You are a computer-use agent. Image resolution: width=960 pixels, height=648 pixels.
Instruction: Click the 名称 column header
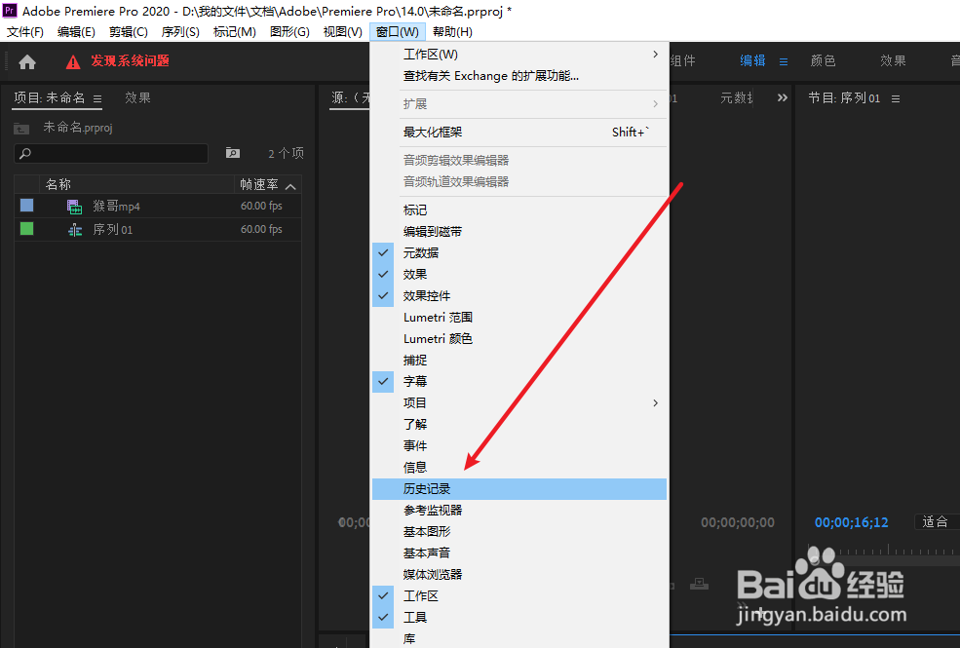(x=58, y=184)
